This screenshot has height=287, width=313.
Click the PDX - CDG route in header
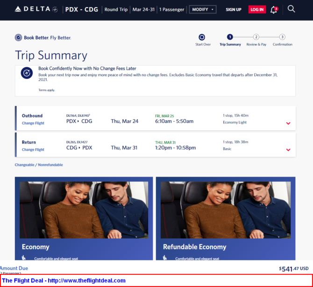click(x=82, y=10)
